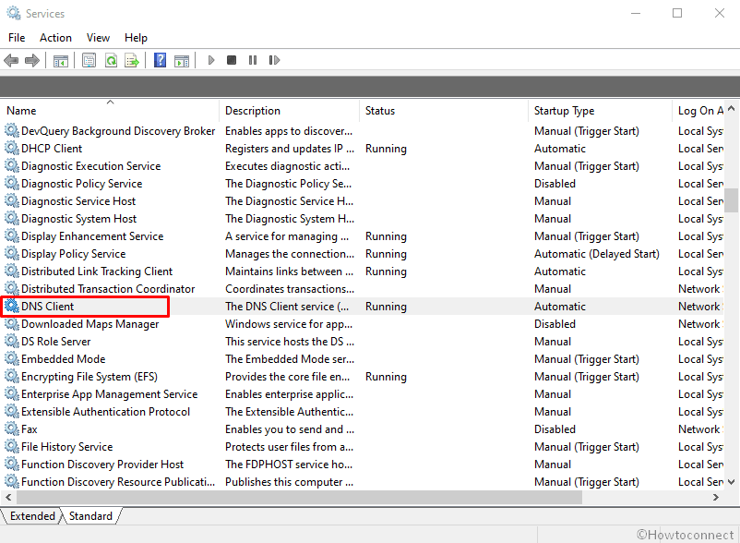Toggle Show/Hide Console Tree toolbar icon
This screenshot has width=740, height=543.
click(61, 61)
